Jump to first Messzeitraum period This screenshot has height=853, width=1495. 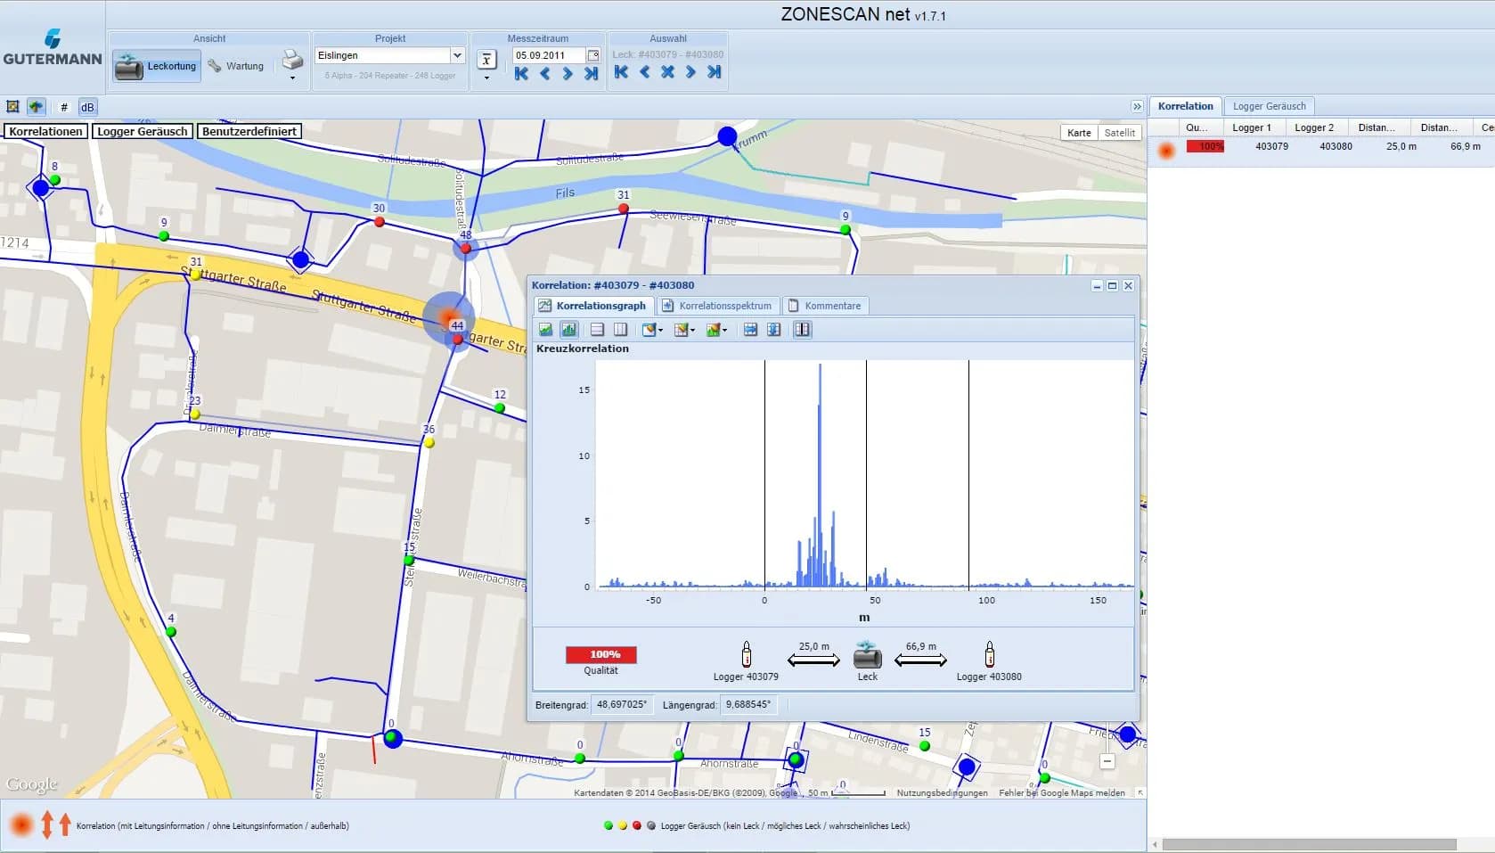522,74
